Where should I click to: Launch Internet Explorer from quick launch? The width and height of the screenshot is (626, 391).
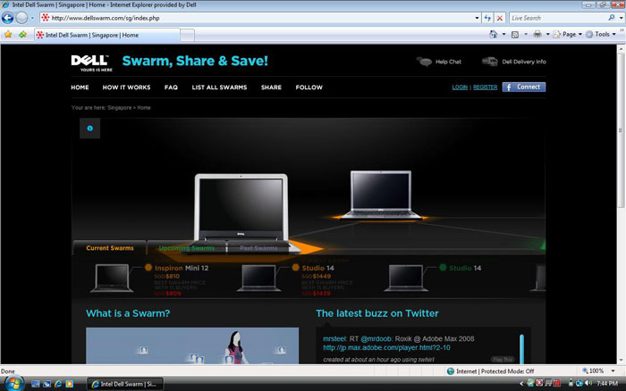(x=58, y=384)
